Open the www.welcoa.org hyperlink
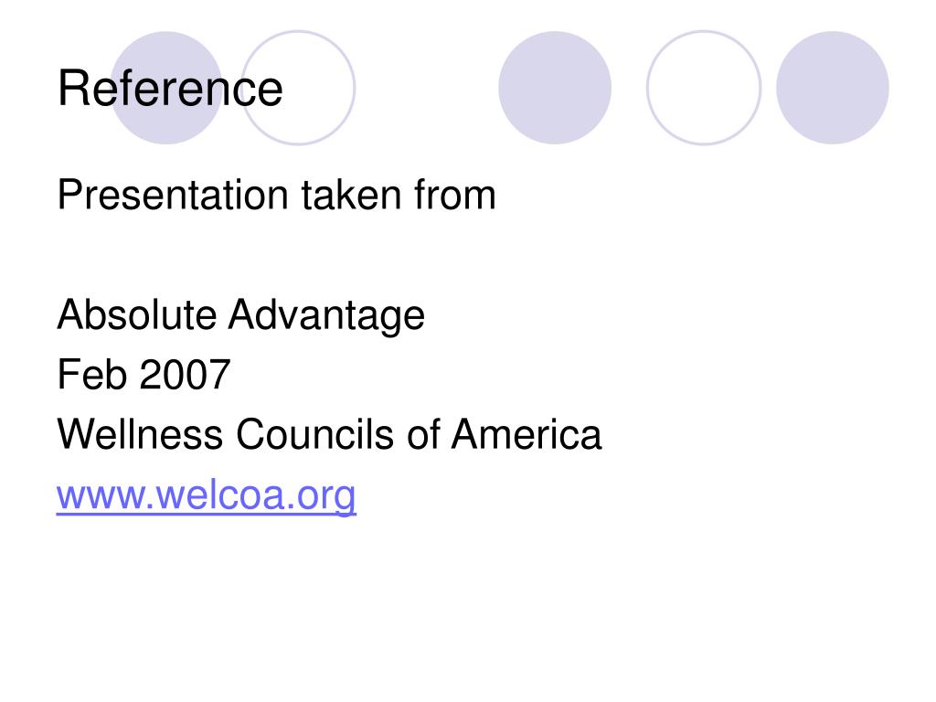 pos(206,495)
